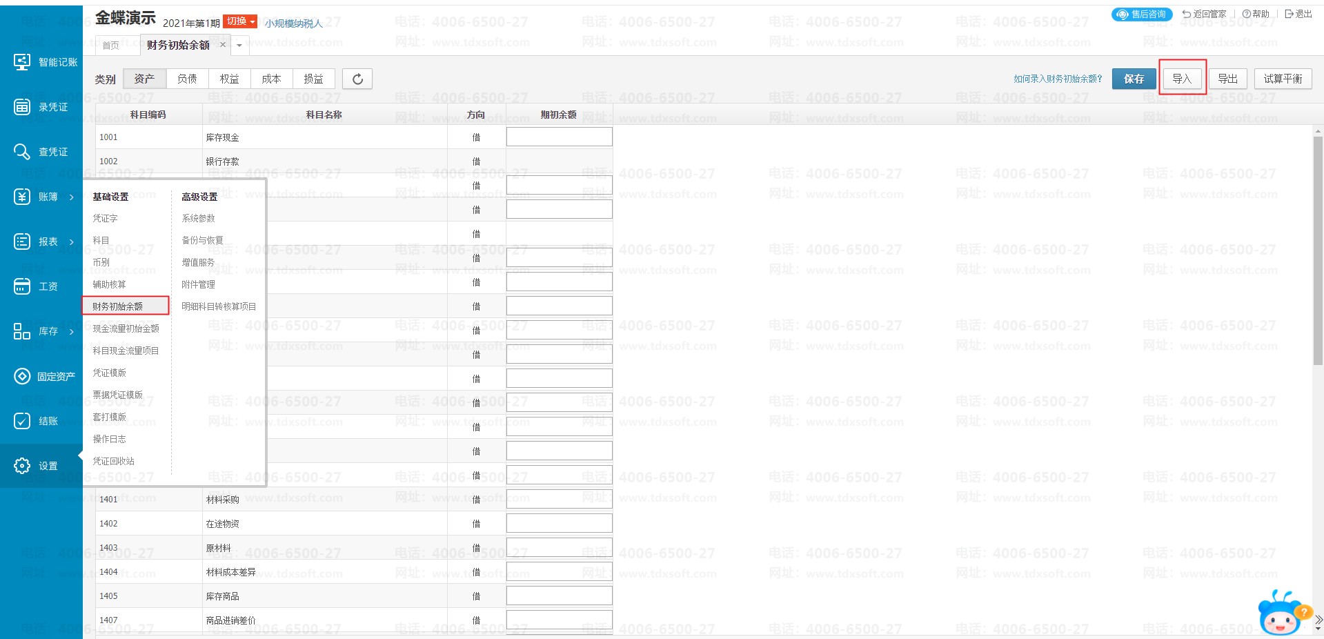
Task: Open the 帮助 link
Action: [1256, 14]
